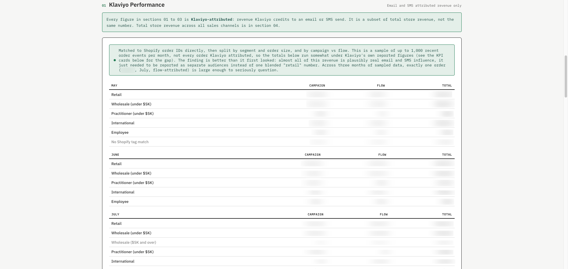This screenshot has height=269, width=568.
Task: Select the "Klaviyo Performance" section heading
Action: pos(137,5)
